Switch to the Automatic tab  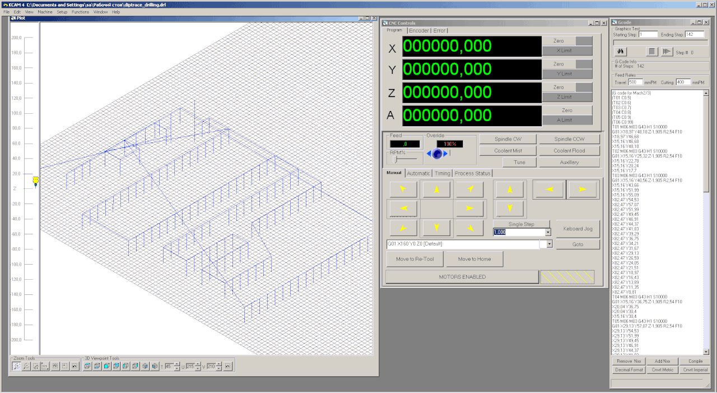click(418, 173)
